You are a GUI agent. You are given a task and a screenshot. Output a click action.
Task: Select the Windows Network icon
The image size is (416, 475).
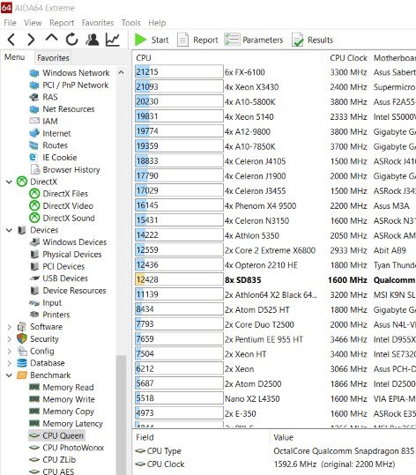[34, 73]
